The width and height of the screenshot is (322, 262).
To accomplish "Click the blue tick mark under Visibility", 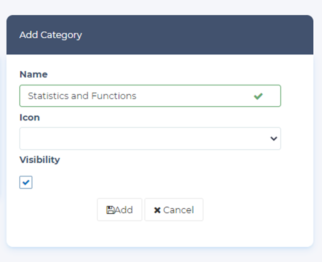I will point(26,182).
